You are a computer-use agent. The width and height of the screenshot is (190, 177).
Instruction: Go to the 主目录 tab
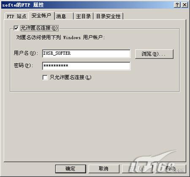[84, 16]
